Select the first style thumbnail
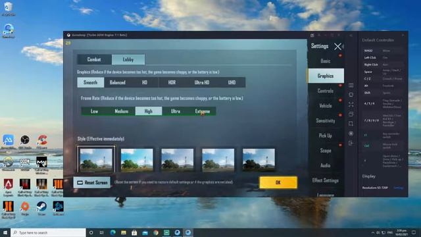The image size is (421, 237). tap(96, 159)
